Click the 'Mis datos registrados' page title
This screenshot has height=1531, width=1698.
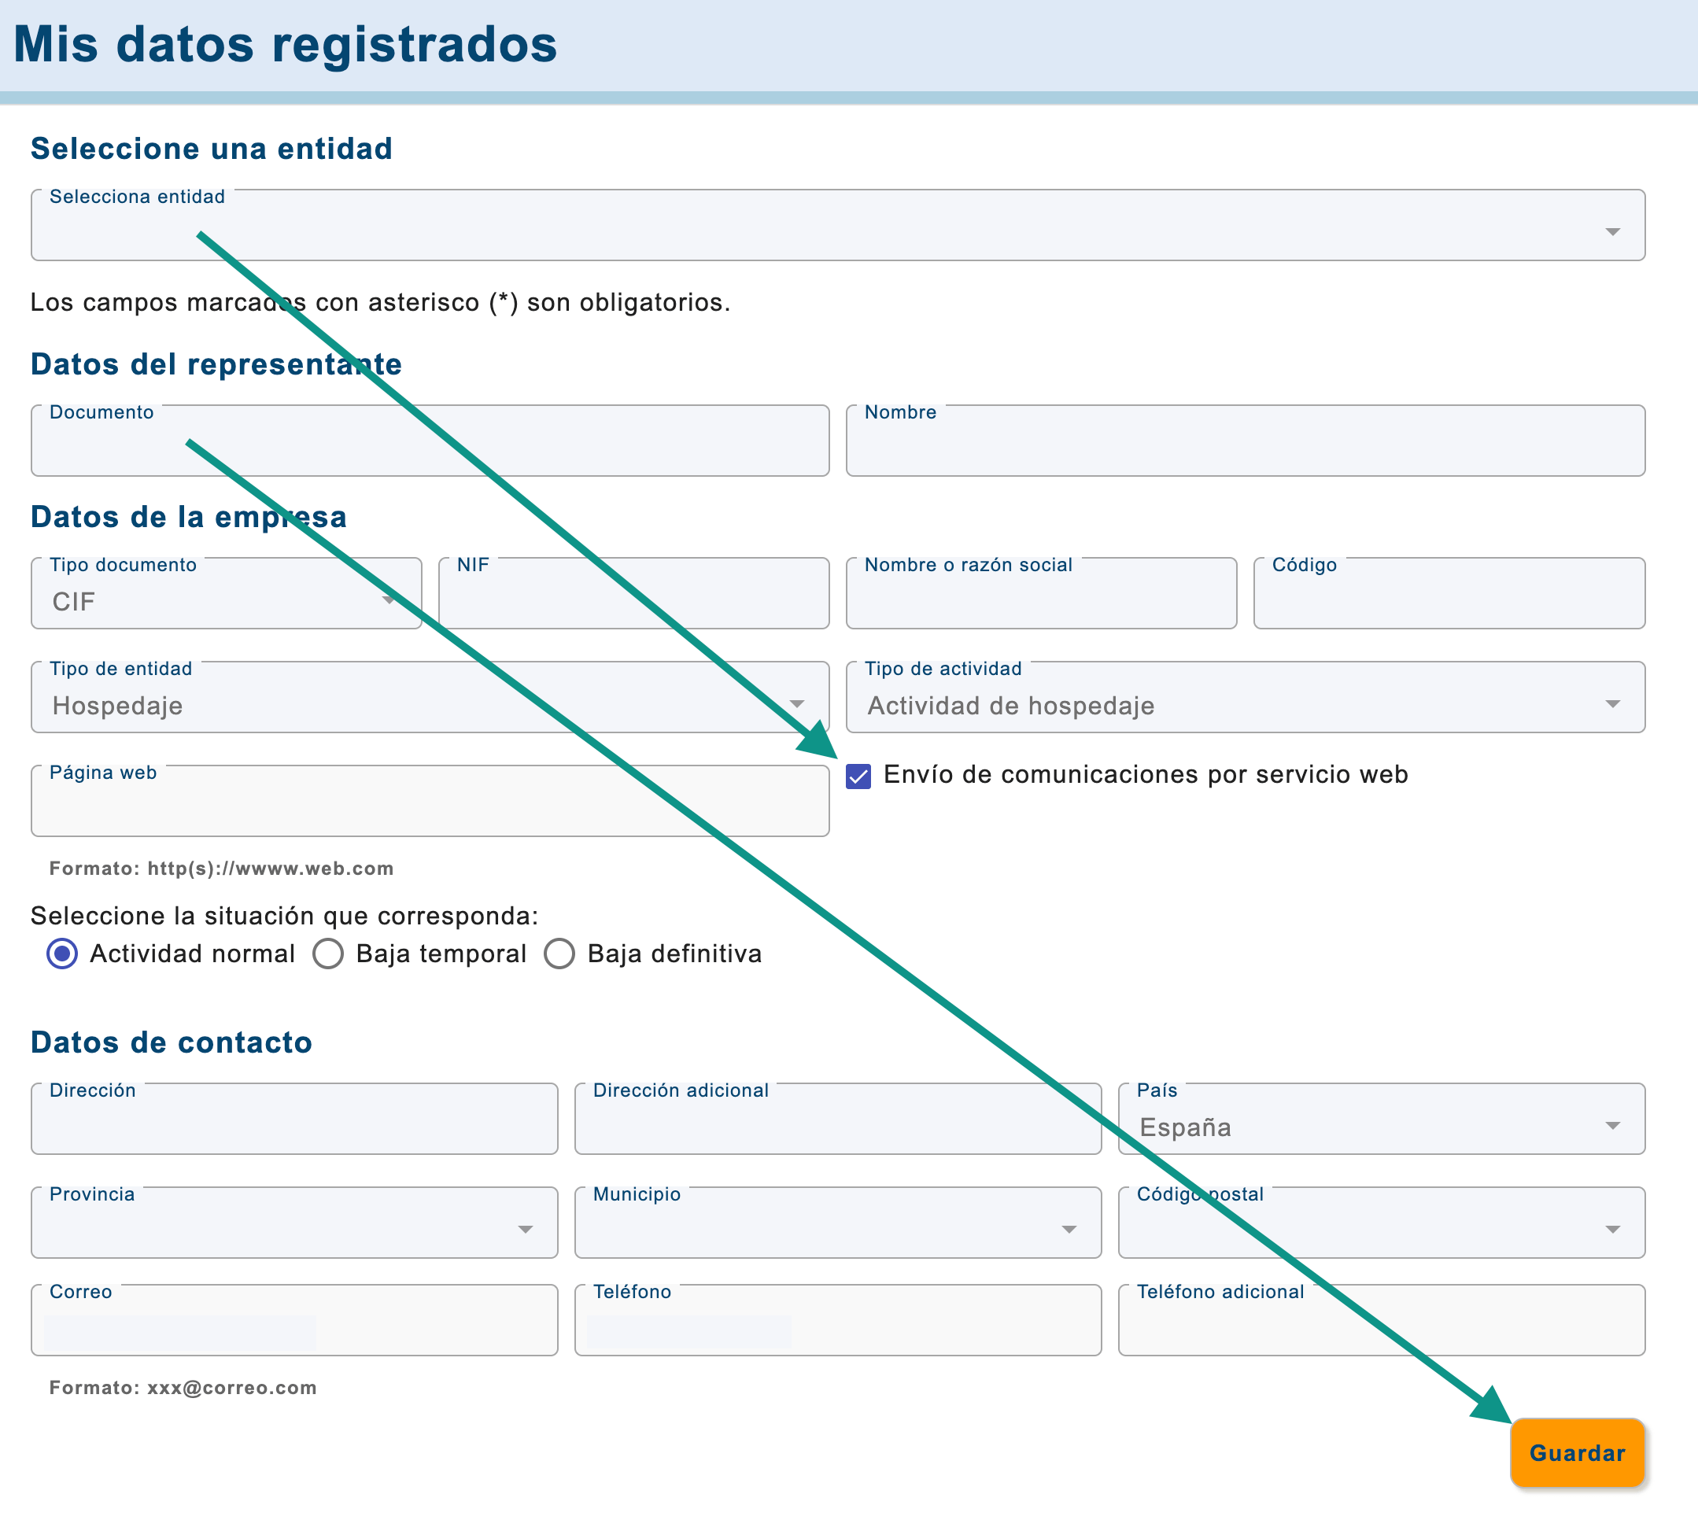tap(286, 44)
